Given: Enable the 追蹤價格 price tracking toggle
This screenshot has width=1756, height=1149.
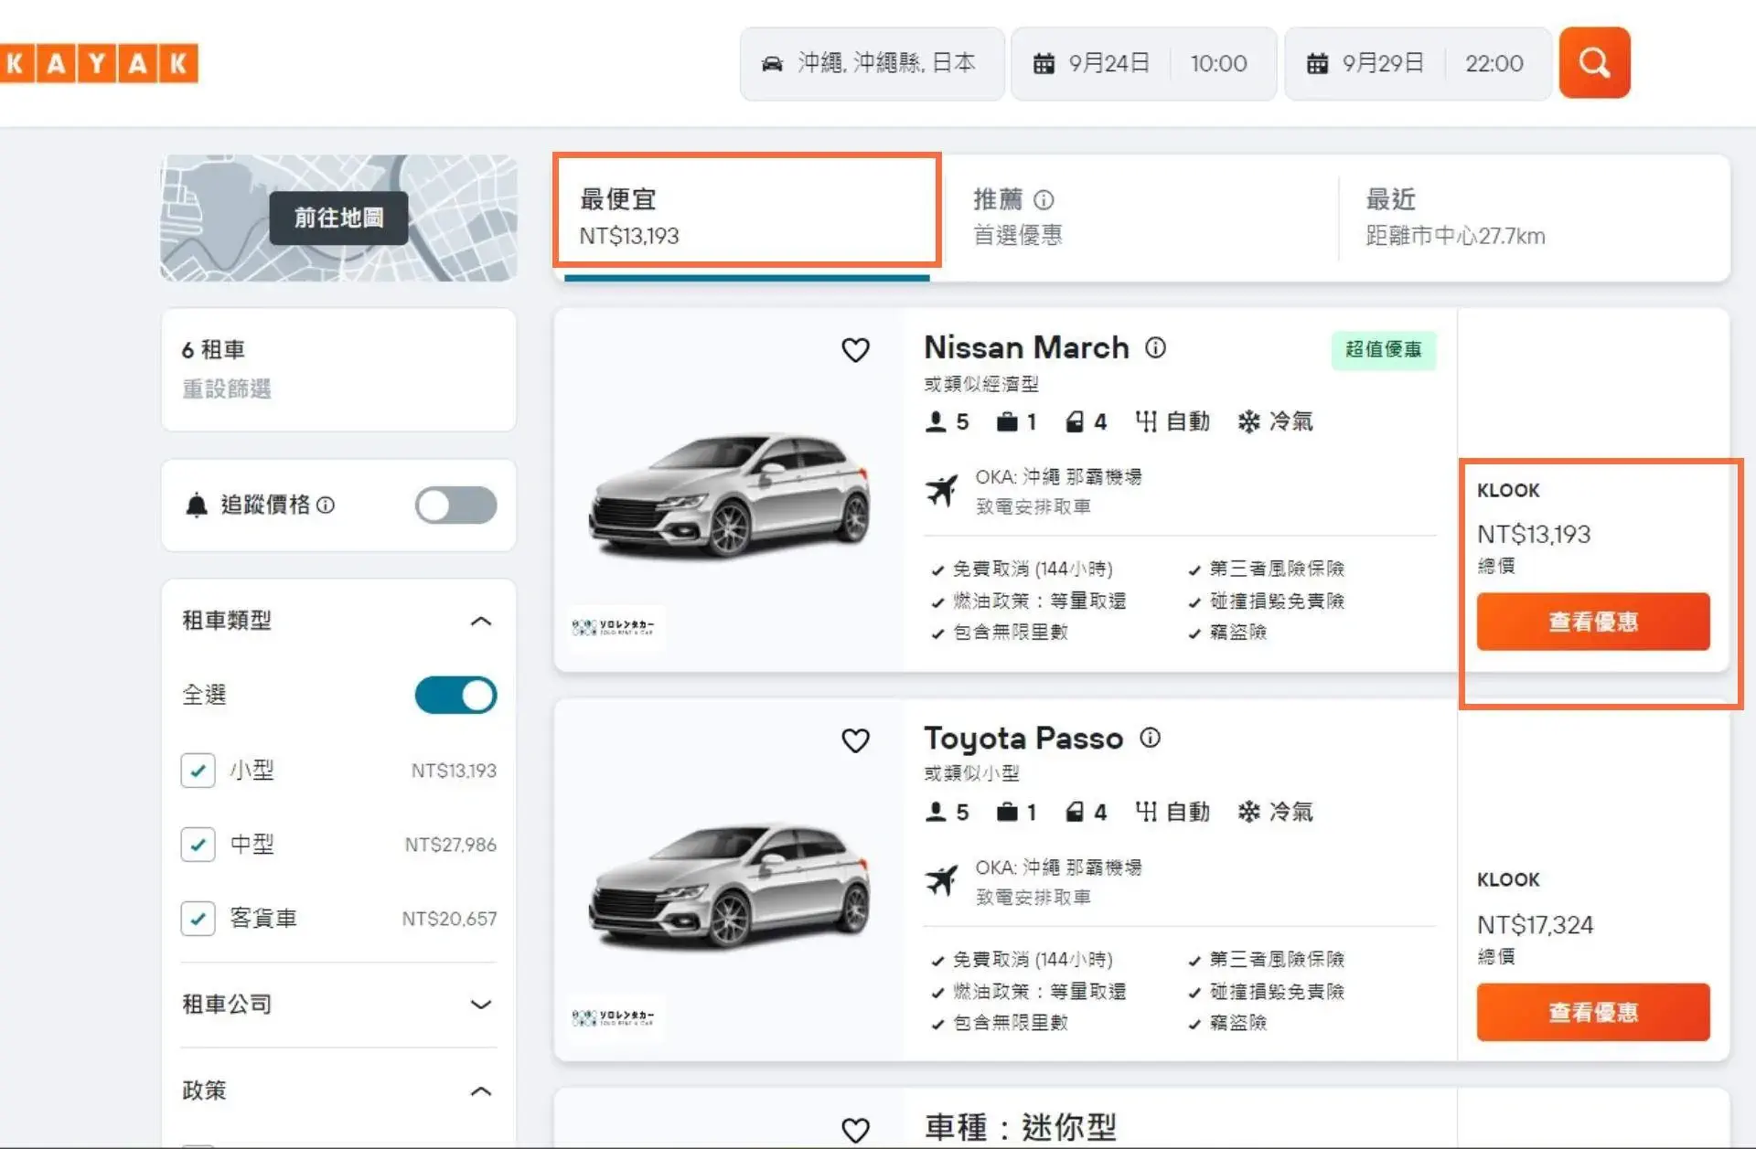Looking at the screenshot, I should tap(455, 505).
